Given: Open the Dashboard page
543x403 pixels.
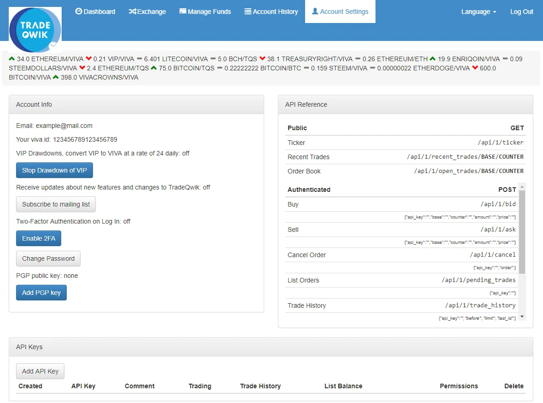Looking at the screenshot, I should click(x=95, y=12).
